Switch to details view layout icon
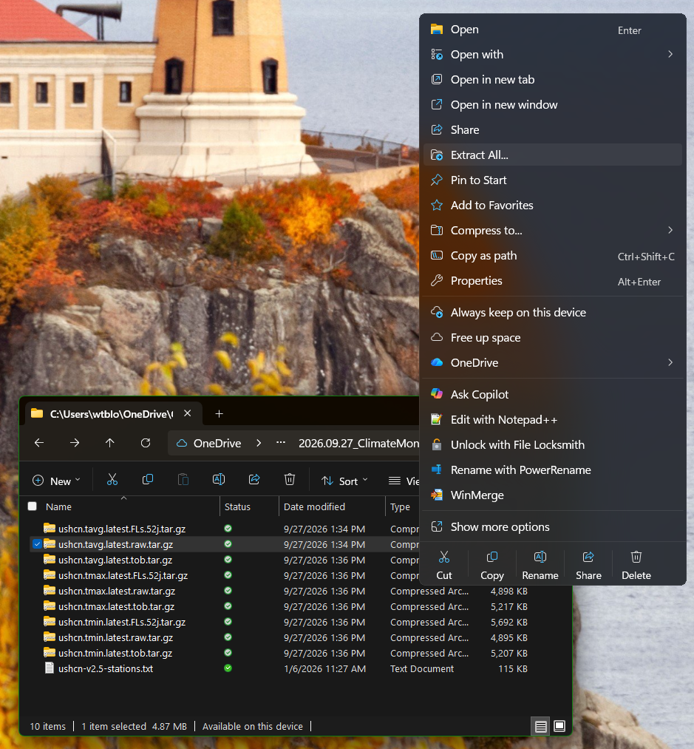694x749 pixels. (541, 727)
